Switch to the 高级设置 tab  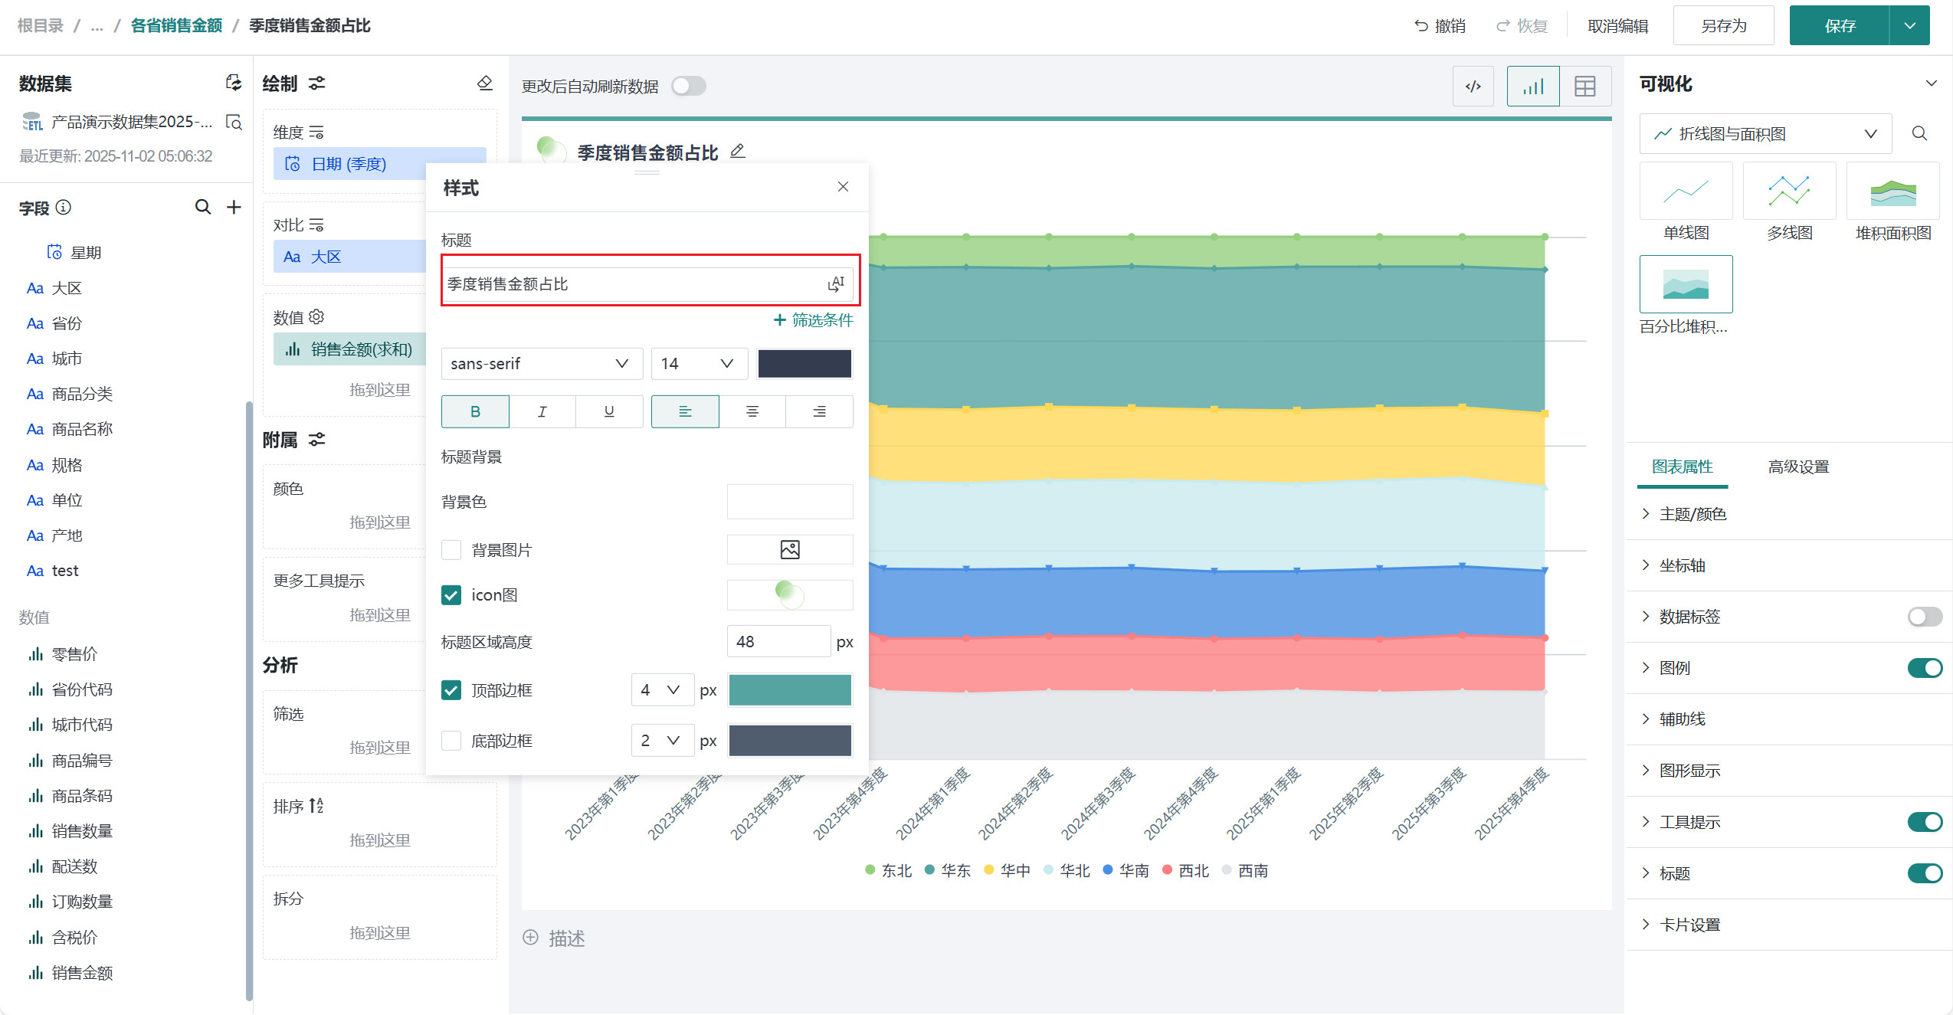[x=1797, y=467]
